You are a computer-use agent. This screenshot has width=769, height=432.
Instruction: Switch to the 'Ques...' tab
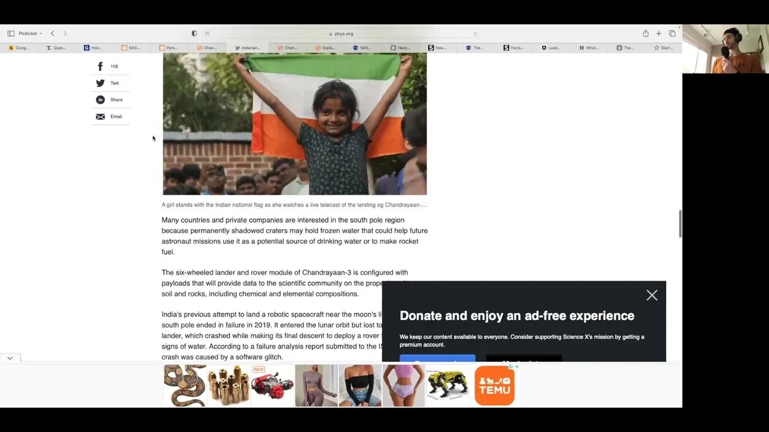pyautogui.click(x=56, y=47)
